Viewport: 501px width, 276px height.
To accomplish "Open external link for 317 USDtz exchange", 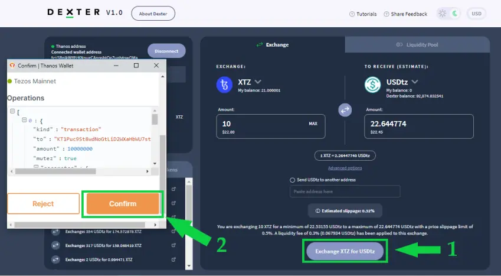I will coord(173,245).
